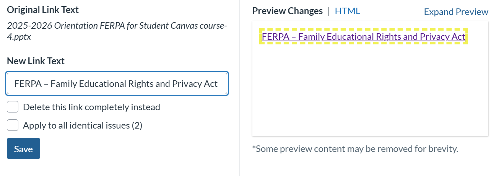Switch to the HTML preview tab
This screenshot has width=499, height=176.
[347, 11]
